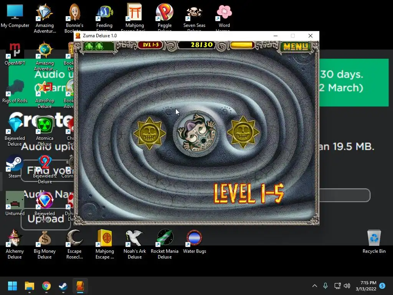Open Seven Seas Deluxe shortcut
Image resolution: width=393 pixels, height=295 pixels.
pos(194,18)
